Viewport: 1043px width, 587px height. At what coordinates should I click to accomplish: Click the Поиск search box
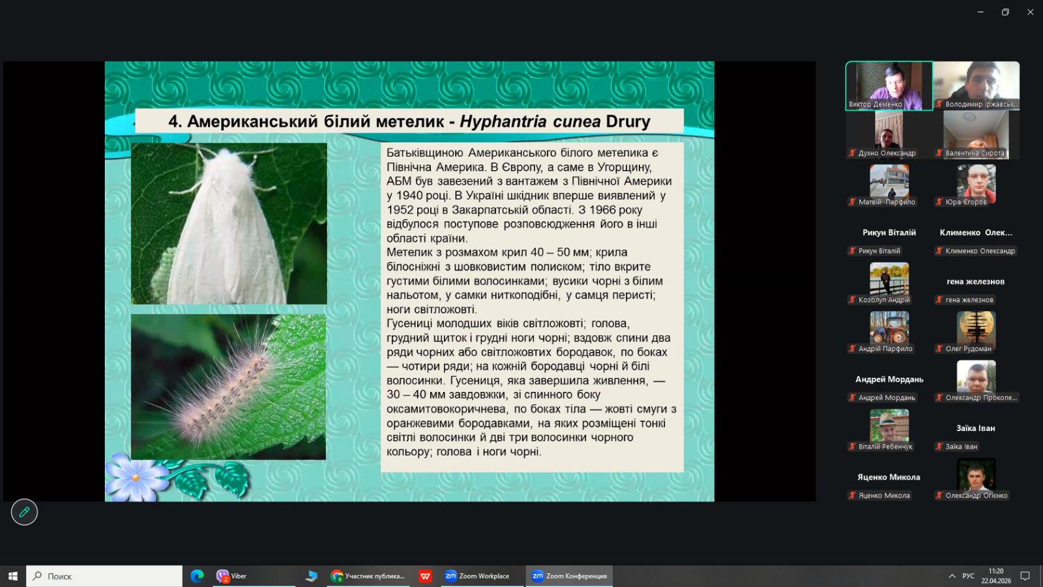coord(104,576)
